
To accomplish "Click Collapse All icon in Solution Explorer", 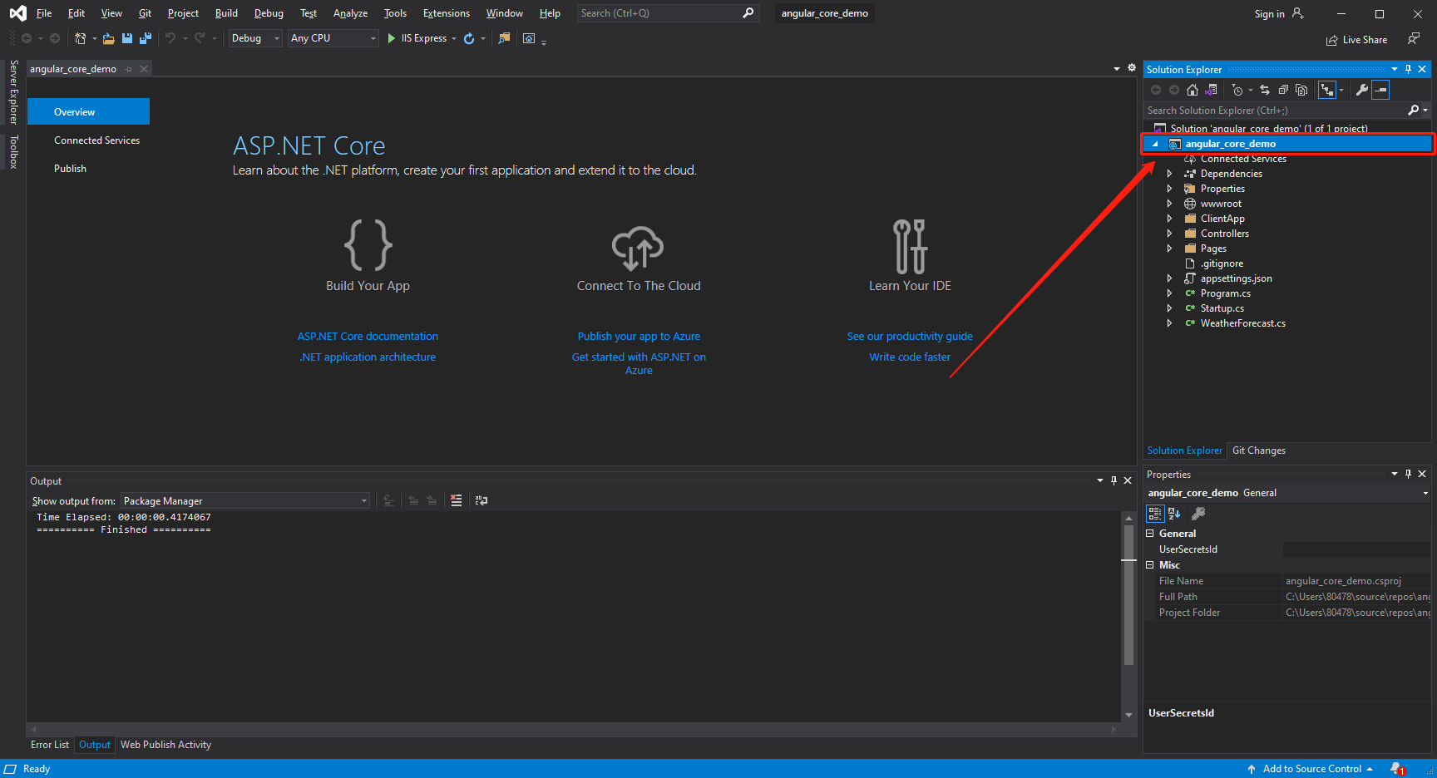I will point(1283,90).
